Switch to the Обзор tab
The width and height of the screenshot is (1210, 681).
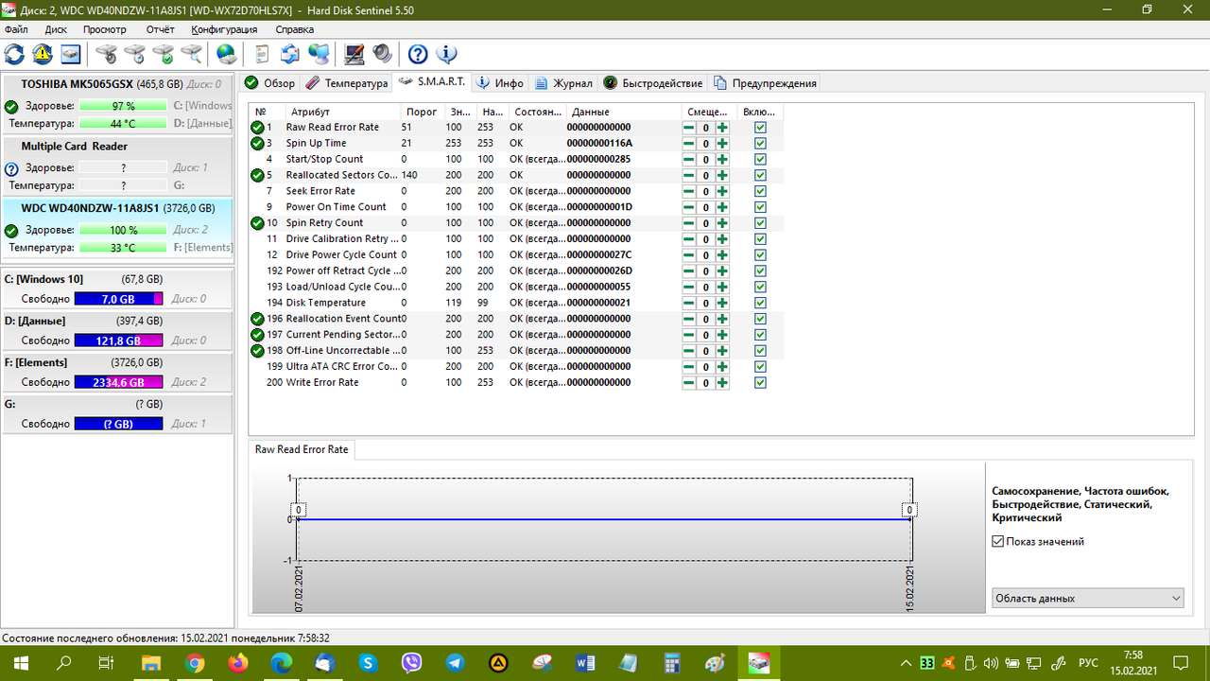click(x=270, y=83)
